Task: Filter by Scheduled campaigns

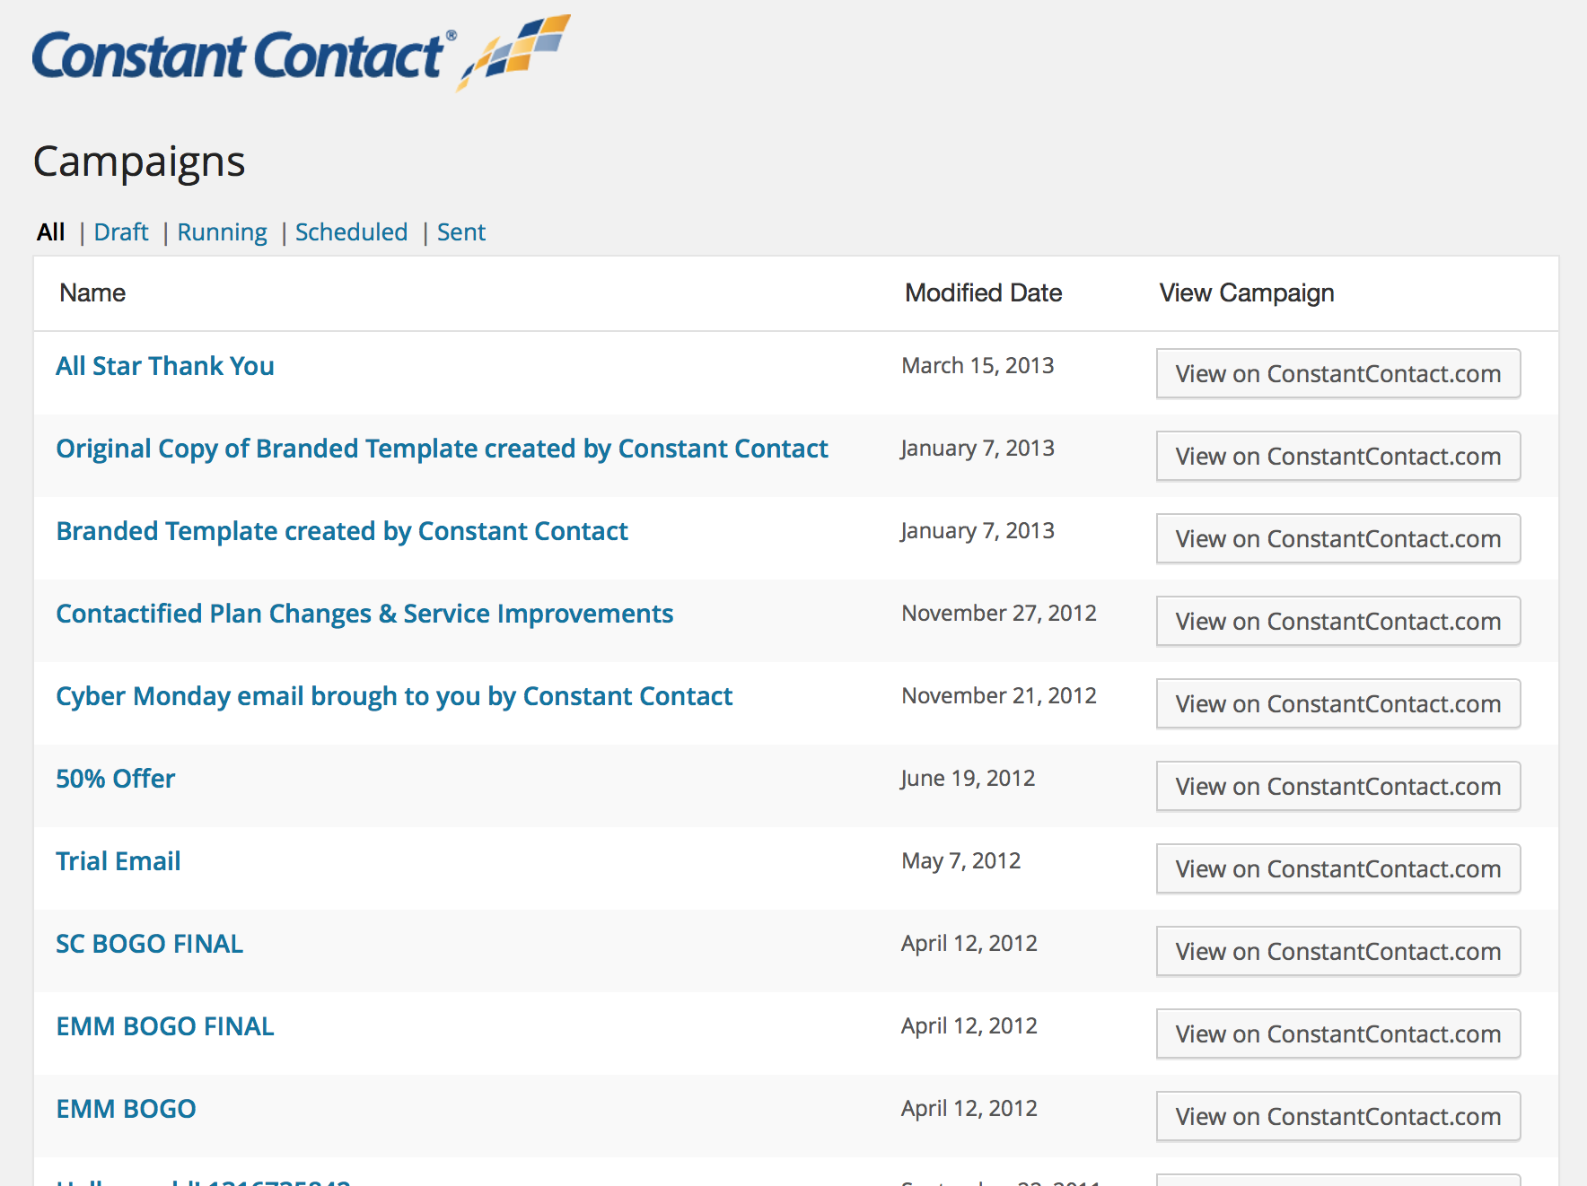Action: (x=351, y=232)
